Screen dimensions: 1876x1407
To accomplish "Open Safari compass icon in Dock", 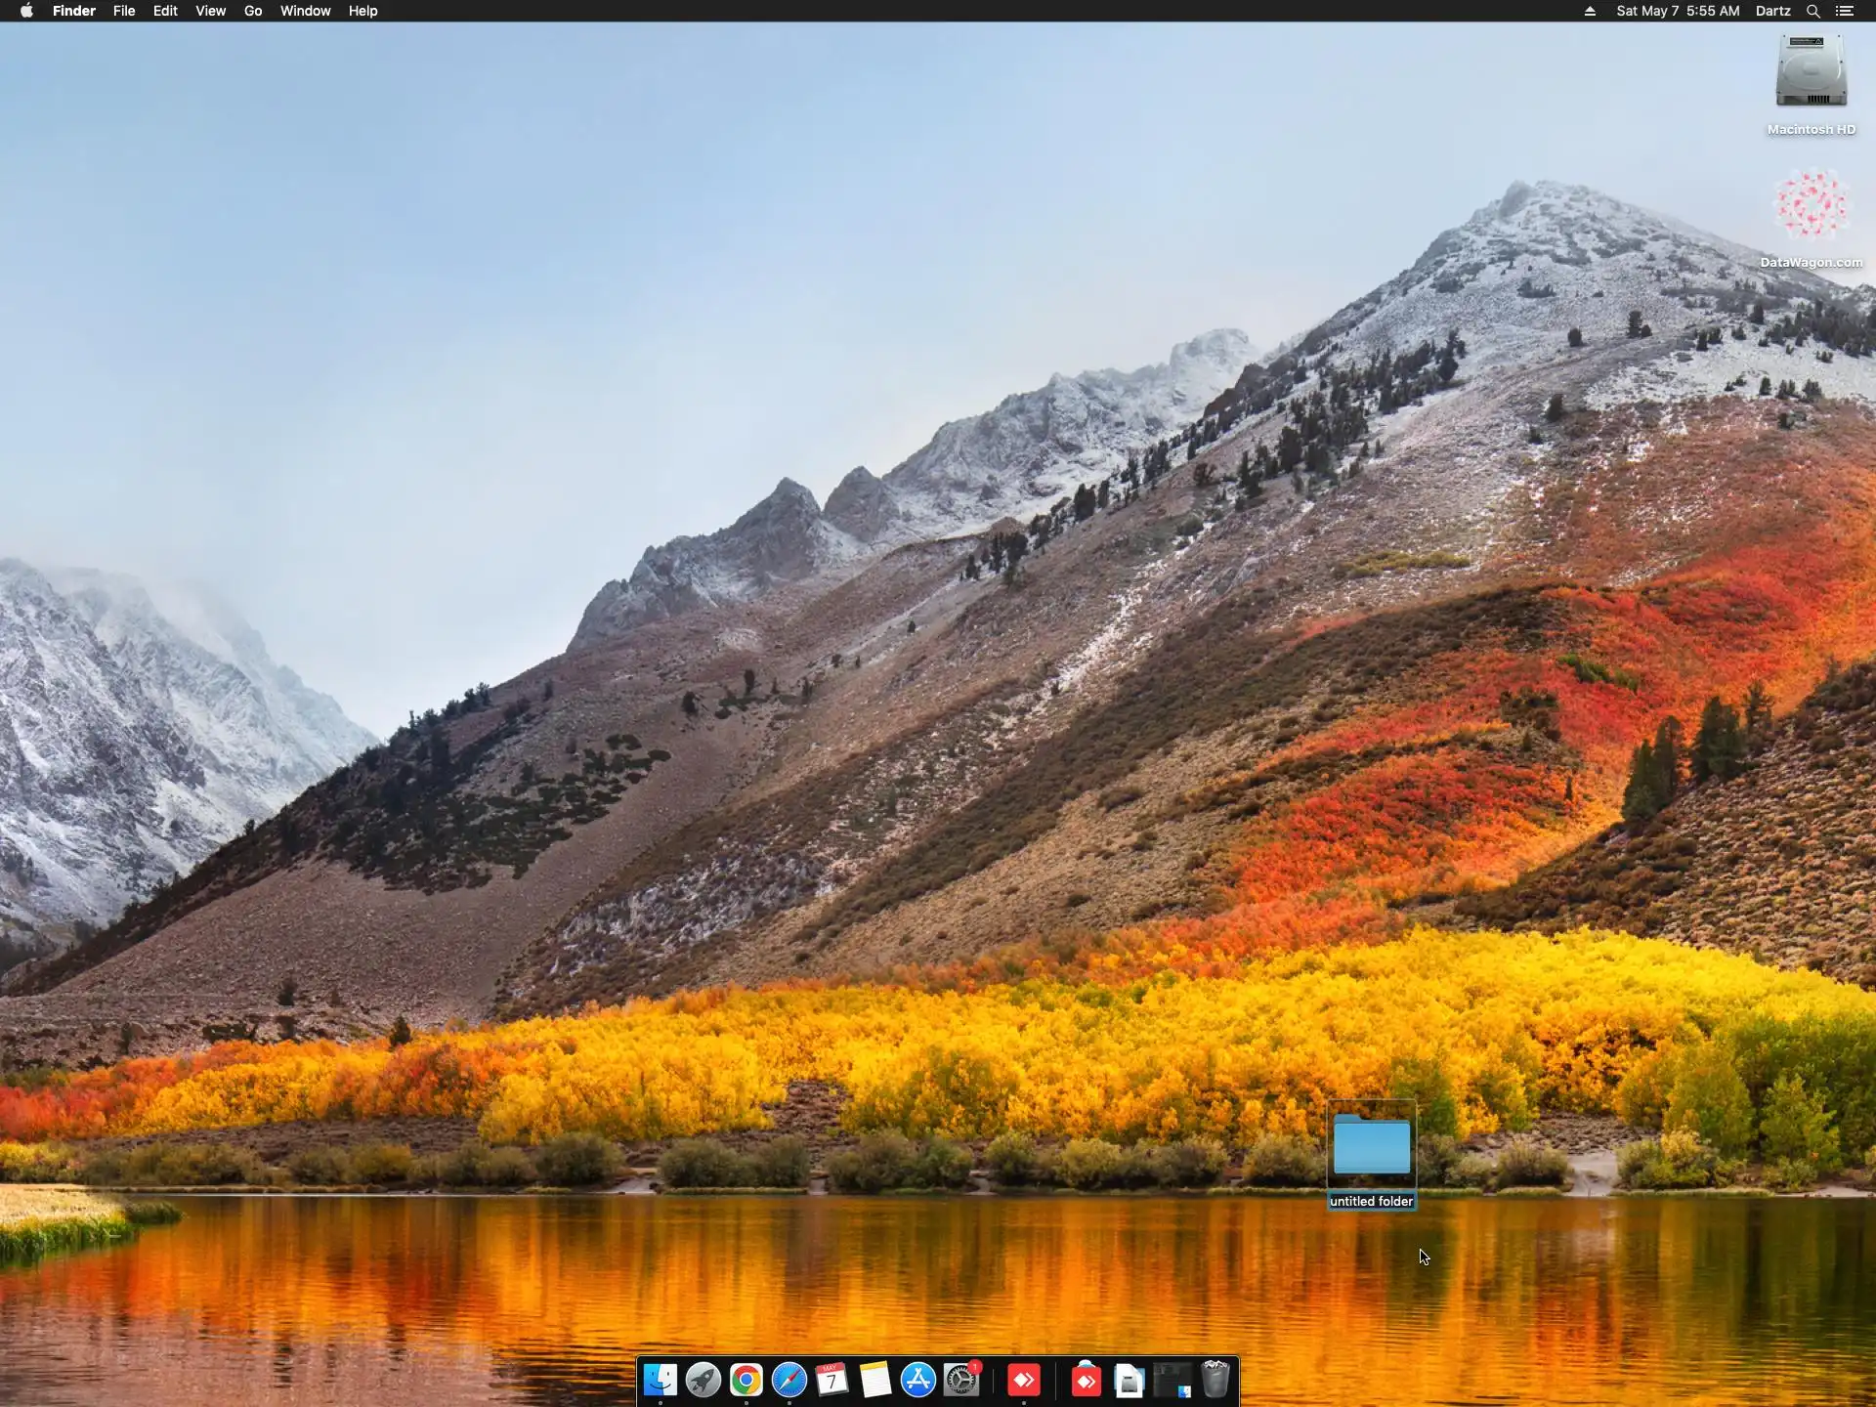I will [789, 1380].
